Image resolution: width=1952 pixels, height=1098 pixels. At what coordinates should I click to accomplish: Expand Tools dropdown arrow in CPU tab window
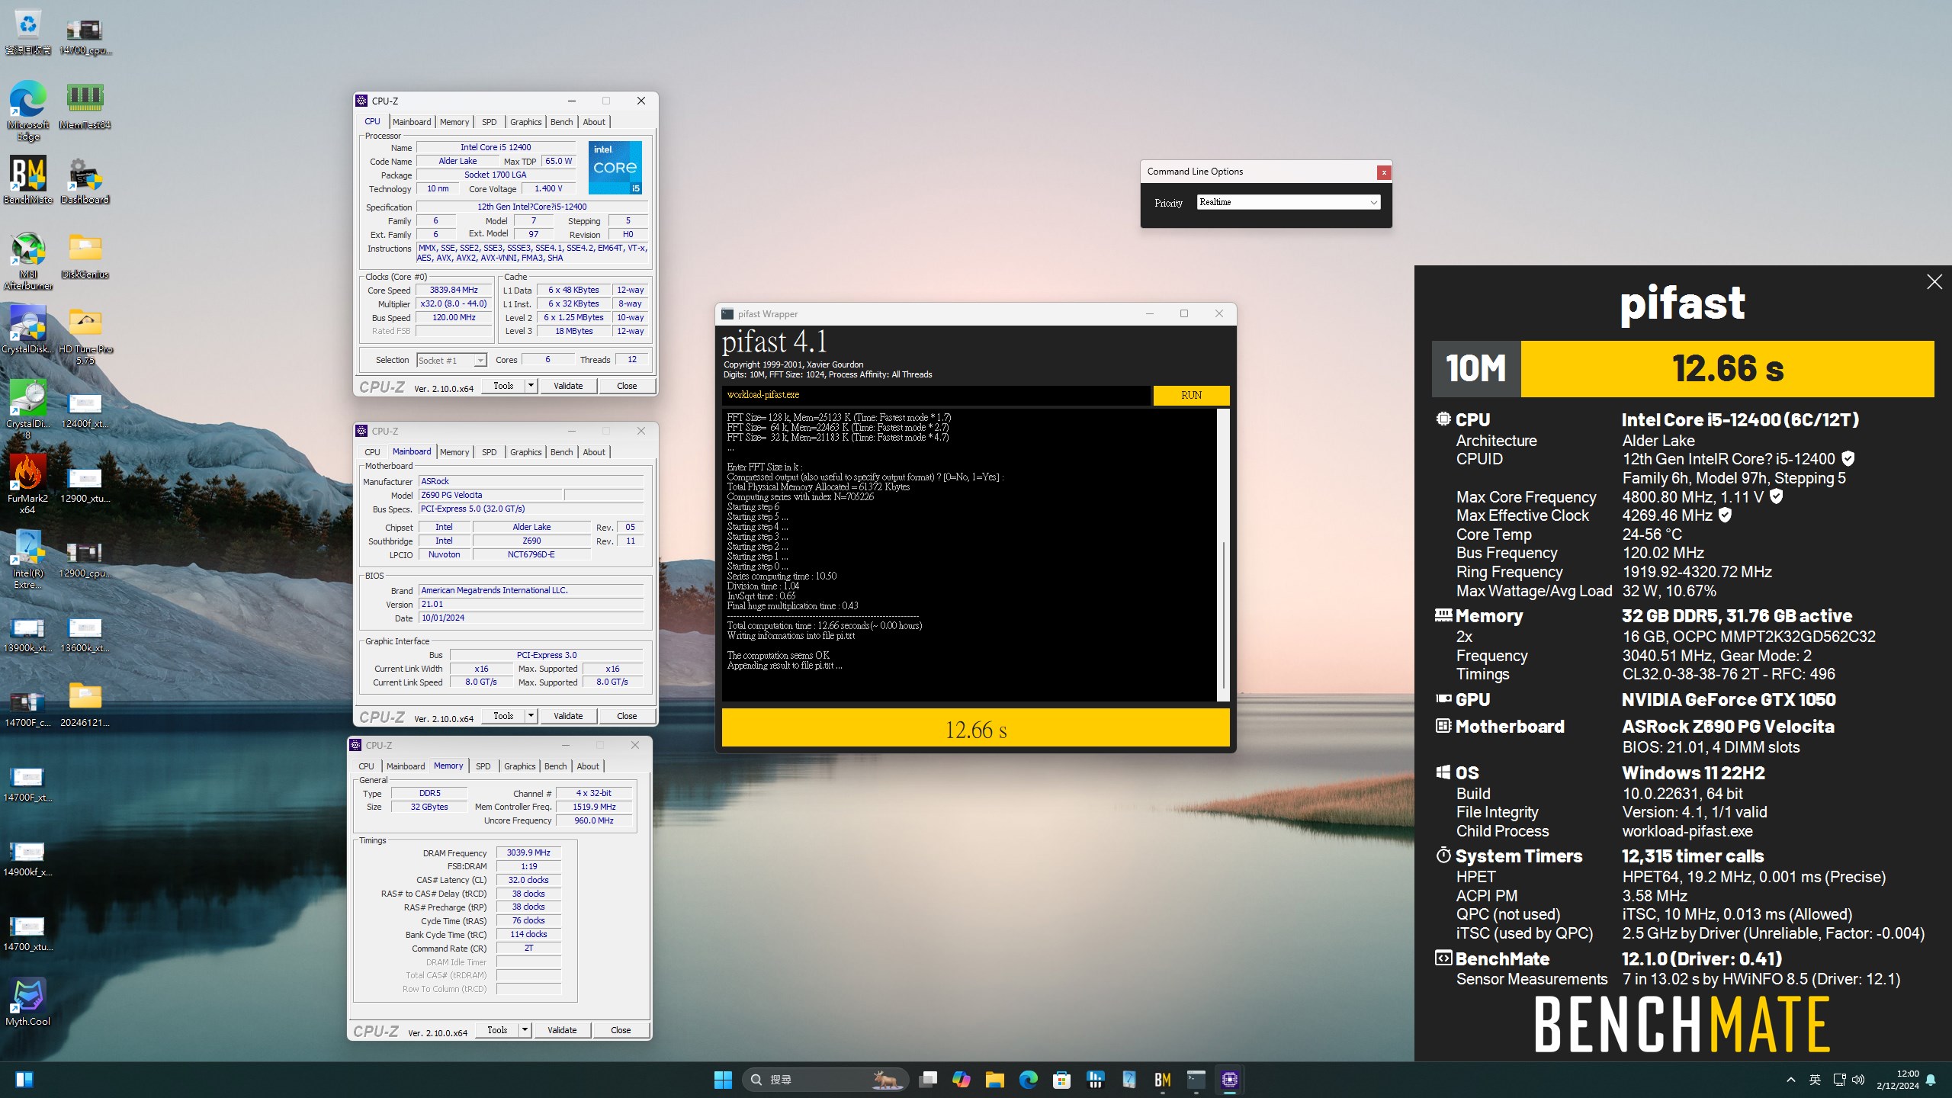tap(531, 386)
